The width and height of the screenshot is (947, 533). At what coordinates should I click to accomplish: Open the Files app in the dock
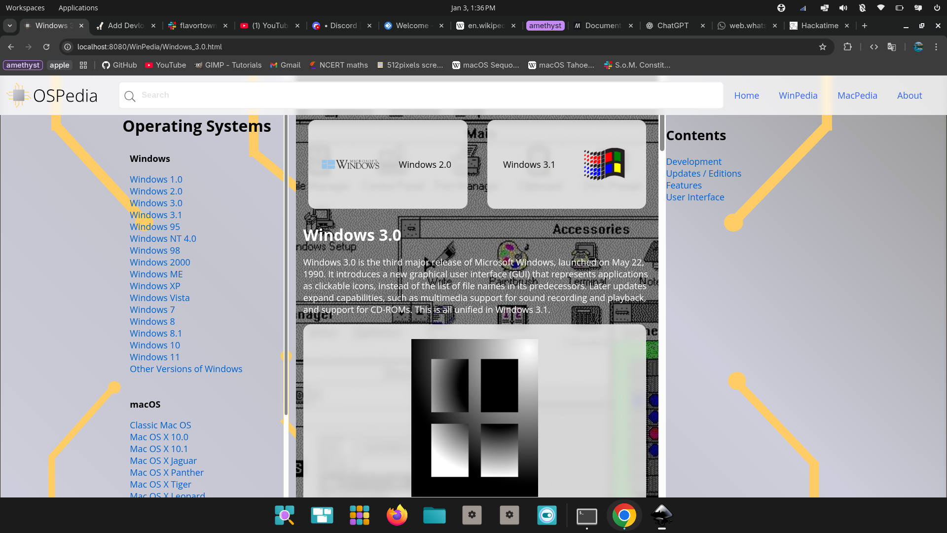click(x=434, y=515)
